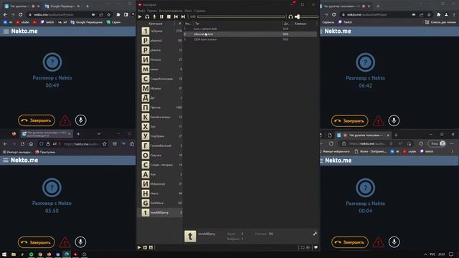Mute microphone in the 00:04 call window

394,242
